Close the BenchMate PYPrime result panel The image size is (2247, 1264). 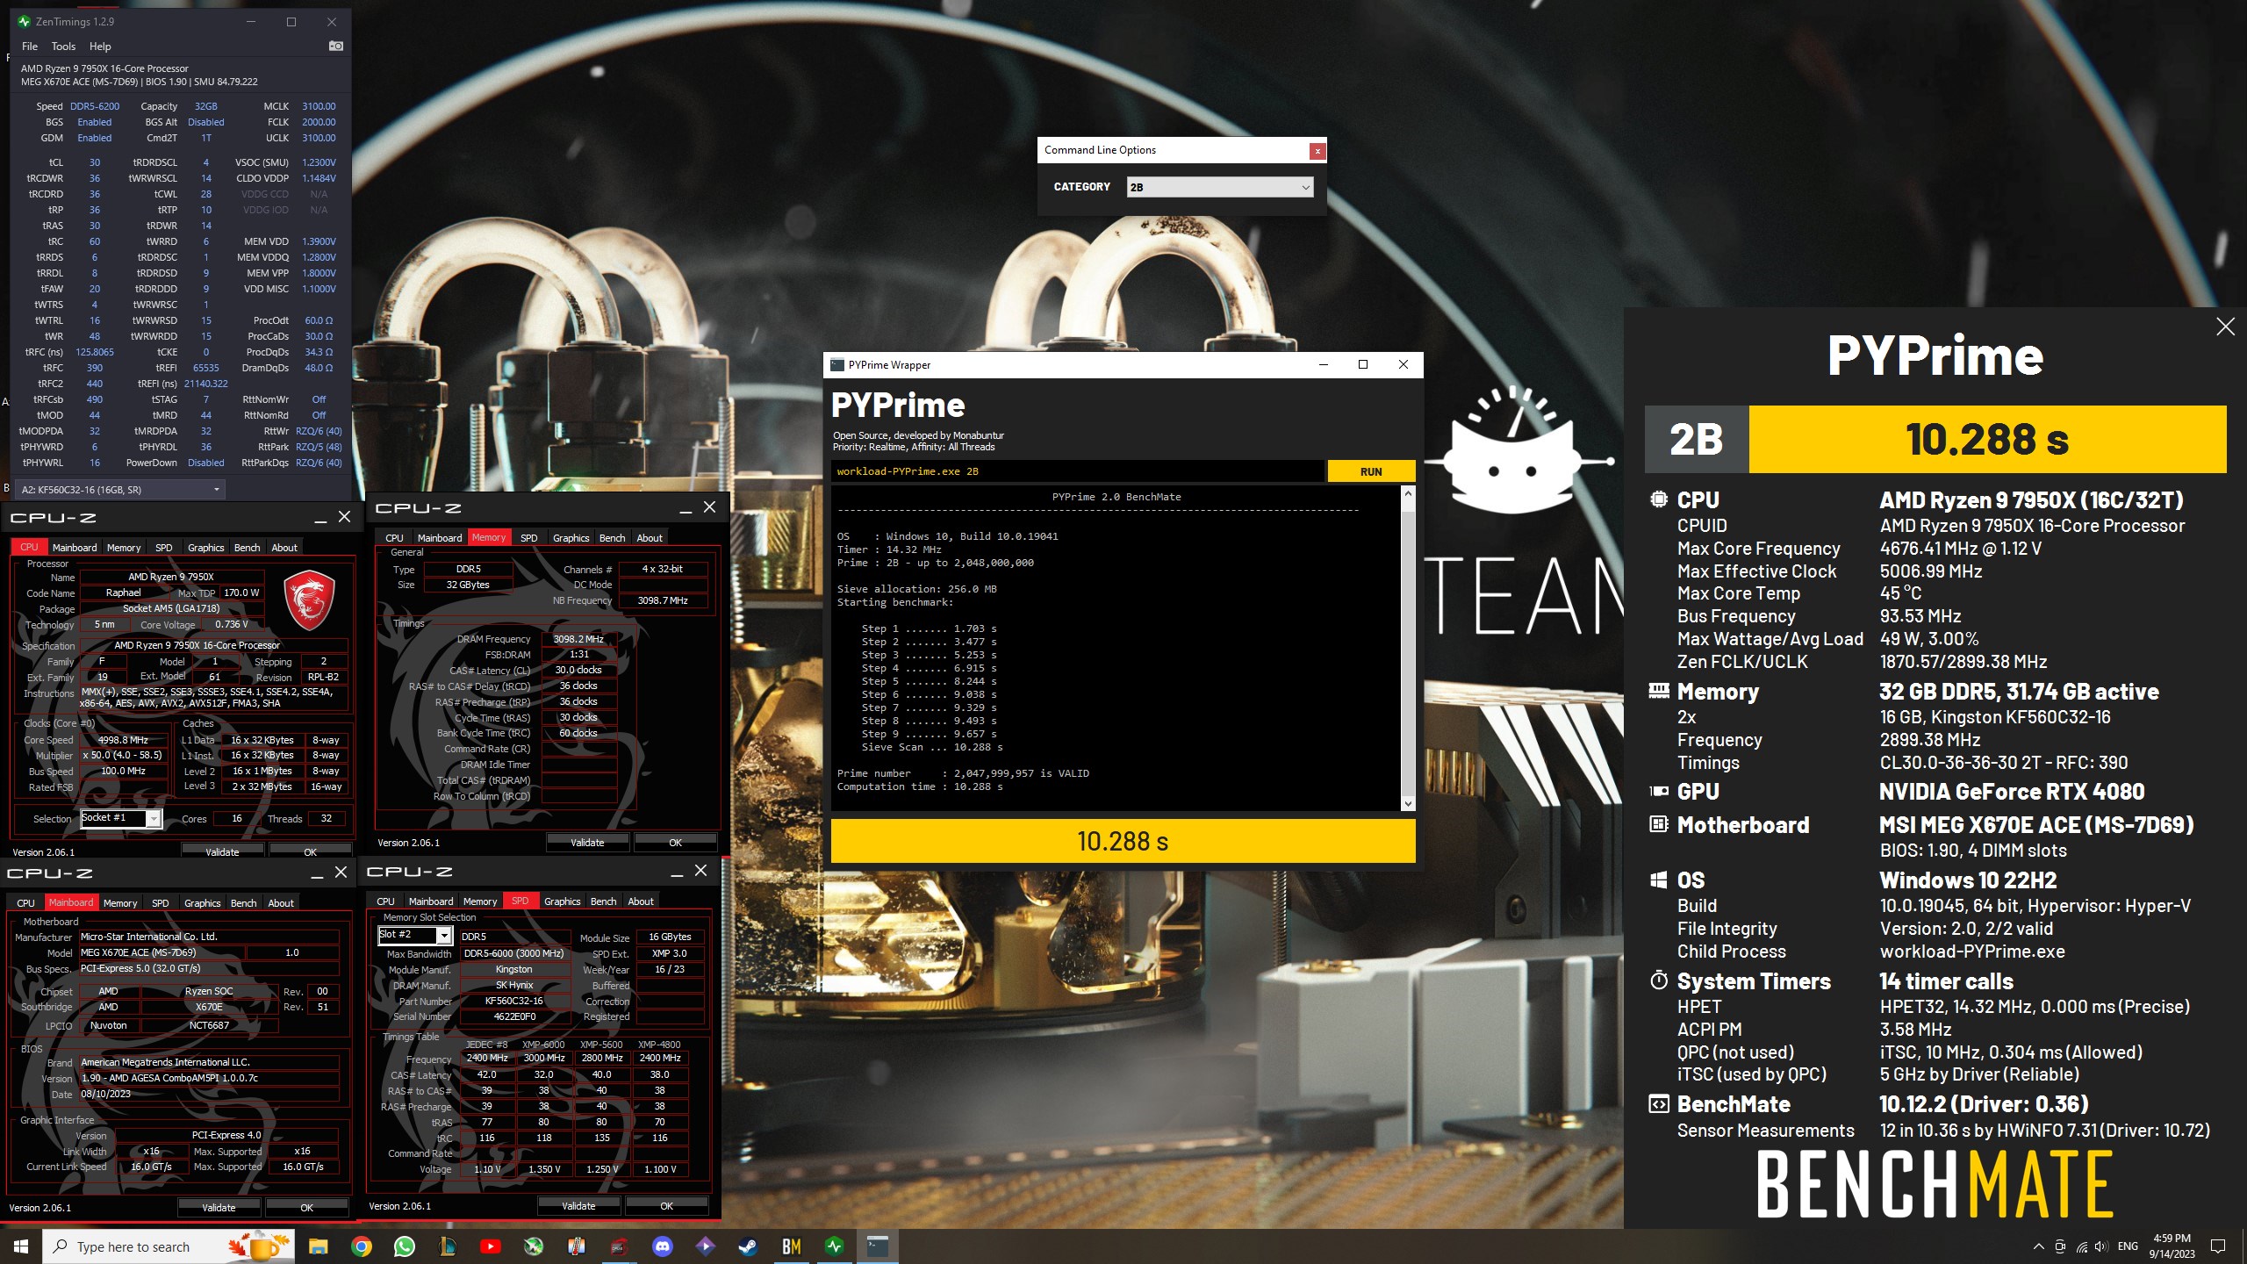pyautogui.click(x=2225, y=327)
